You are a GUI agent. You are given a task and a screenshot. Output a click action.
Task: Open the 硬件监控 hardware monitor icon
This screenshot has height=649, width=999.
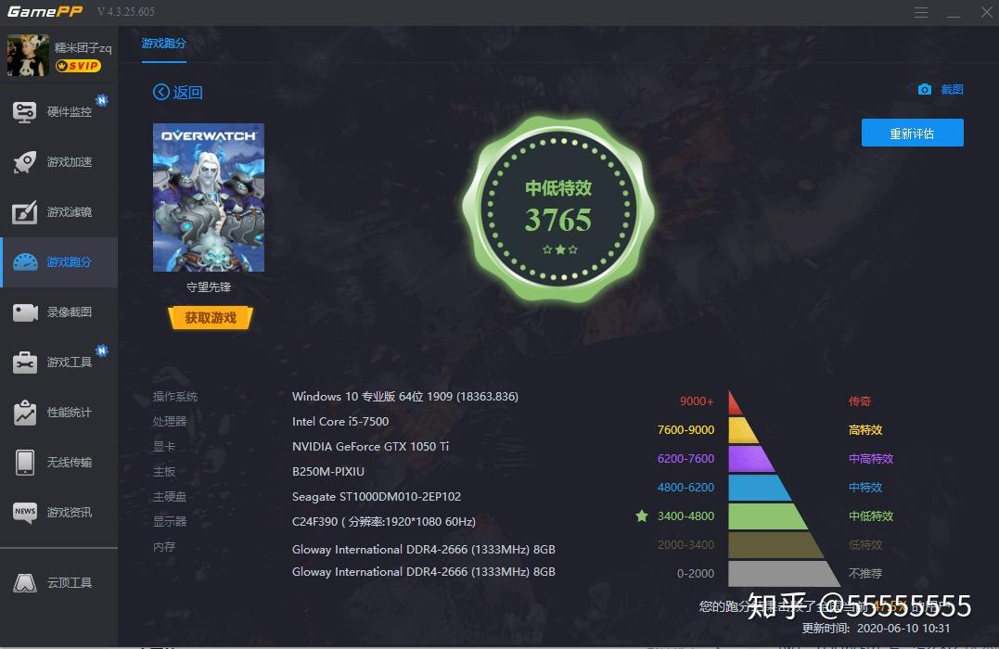[x=24, y=112]
